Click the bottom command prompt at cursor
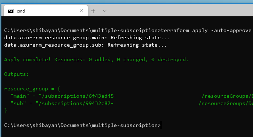The height and width of the screenshot is (137, 253). tap(82, 125)
